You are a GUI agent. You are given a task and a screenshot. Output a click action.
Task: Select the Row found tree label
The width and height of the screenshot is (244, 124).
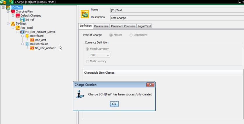tap(37, 36)
